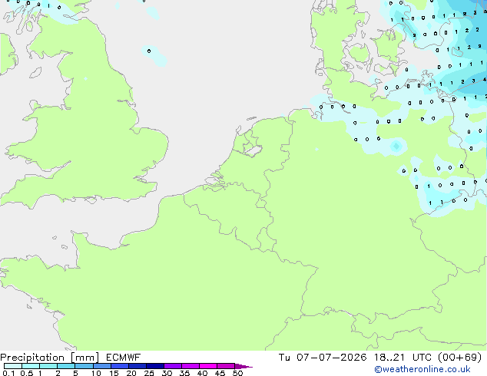This screenshot has width=487, height=376.
Task: Open the weatheronline.co.uk copyright link
Action: [x=422, y=369]
